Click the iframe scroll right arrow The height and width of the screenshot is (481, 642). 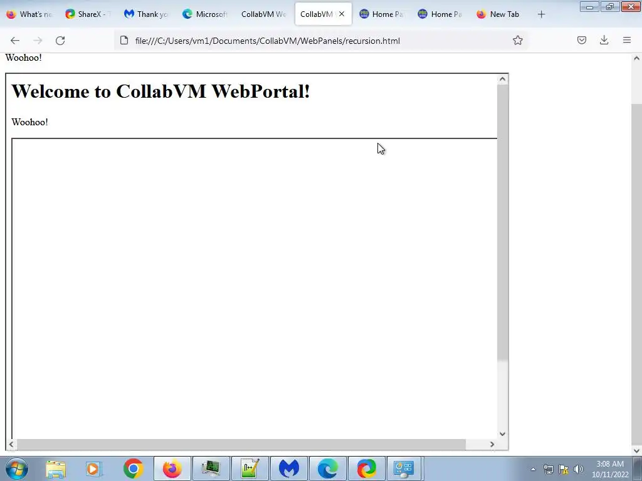tap(492, 444)
